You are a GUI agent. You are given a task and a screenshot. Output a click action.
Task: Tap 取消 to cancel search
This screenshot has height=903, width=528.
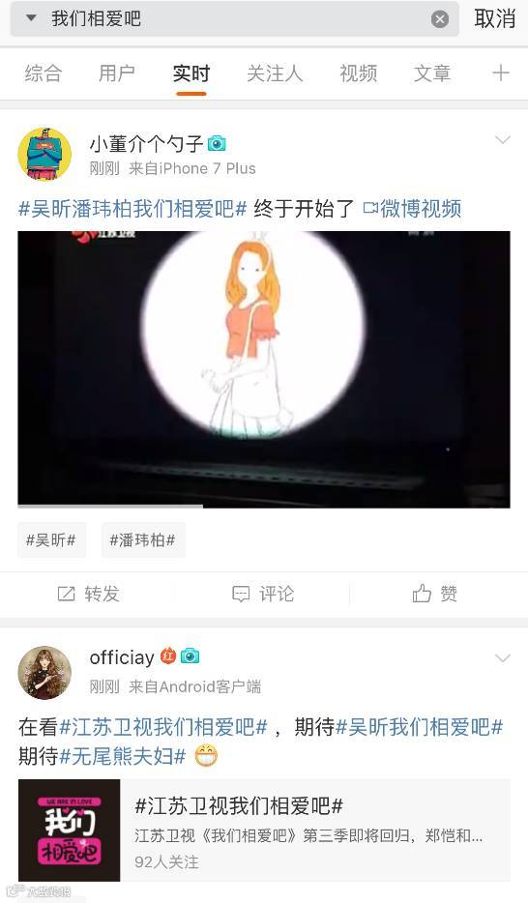(494, 19)
